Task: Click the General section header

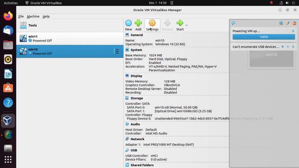Action: [x=136, y=35]
